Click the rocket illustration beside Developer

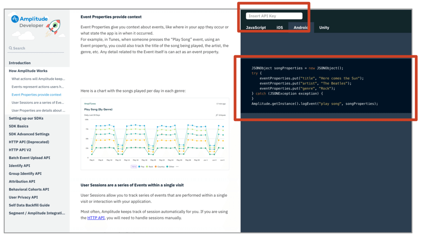[53, 28]
